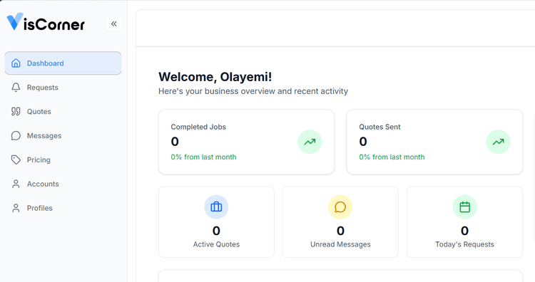Click the Pricing tag icon
This screenshot has height=282, width=535.
pos(16,160)
